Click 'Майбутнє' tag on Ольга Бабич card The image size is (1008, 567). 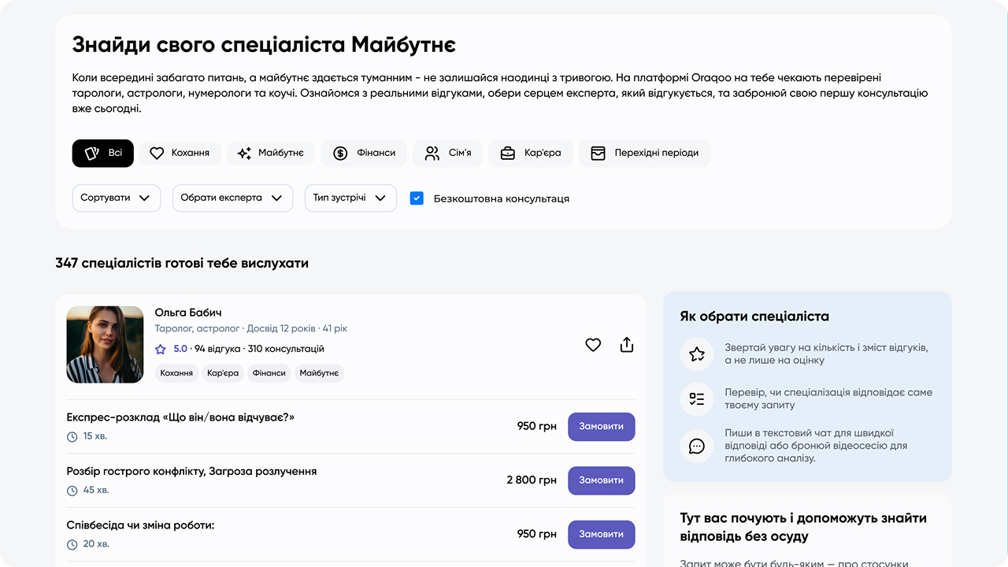[320, 373]
